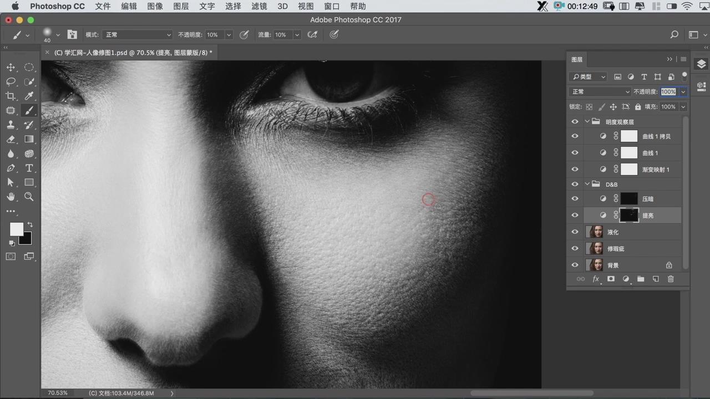Select the Move tool
This screenshot has height=399, width=710.
[x=11, y=67]
